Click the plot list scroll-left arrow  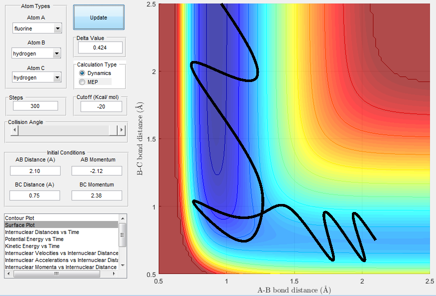coord(9,274)
